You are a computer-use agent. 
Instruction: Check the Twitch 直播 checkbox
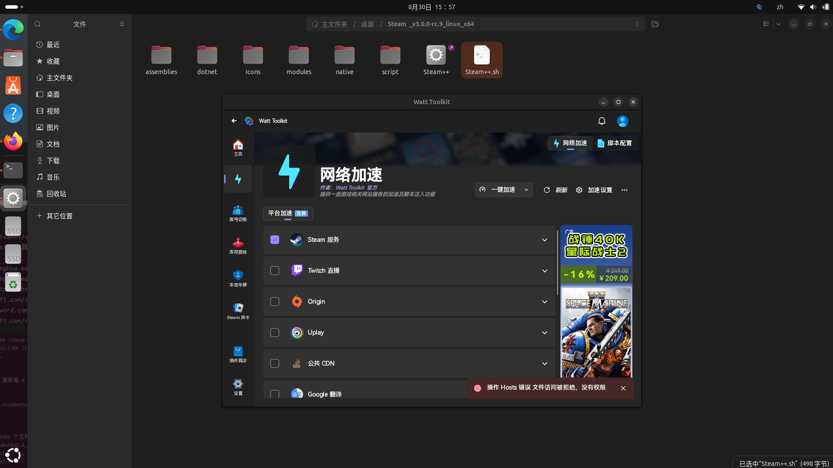(x=275, y=271)
